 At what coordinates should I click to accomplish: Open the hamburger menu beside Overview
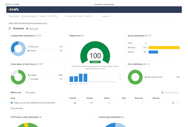pos(10,28)
